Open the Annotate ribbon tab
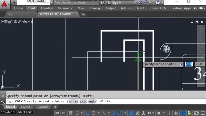This screenshot has width=206, height=116. 47,8
